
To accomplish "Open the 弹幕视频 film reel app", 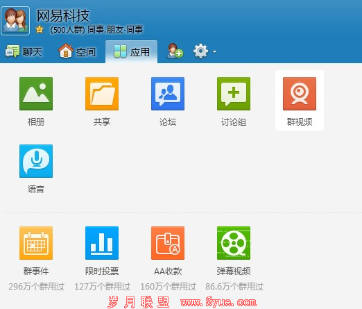I will pyautogui.click(x=234, y=243).
